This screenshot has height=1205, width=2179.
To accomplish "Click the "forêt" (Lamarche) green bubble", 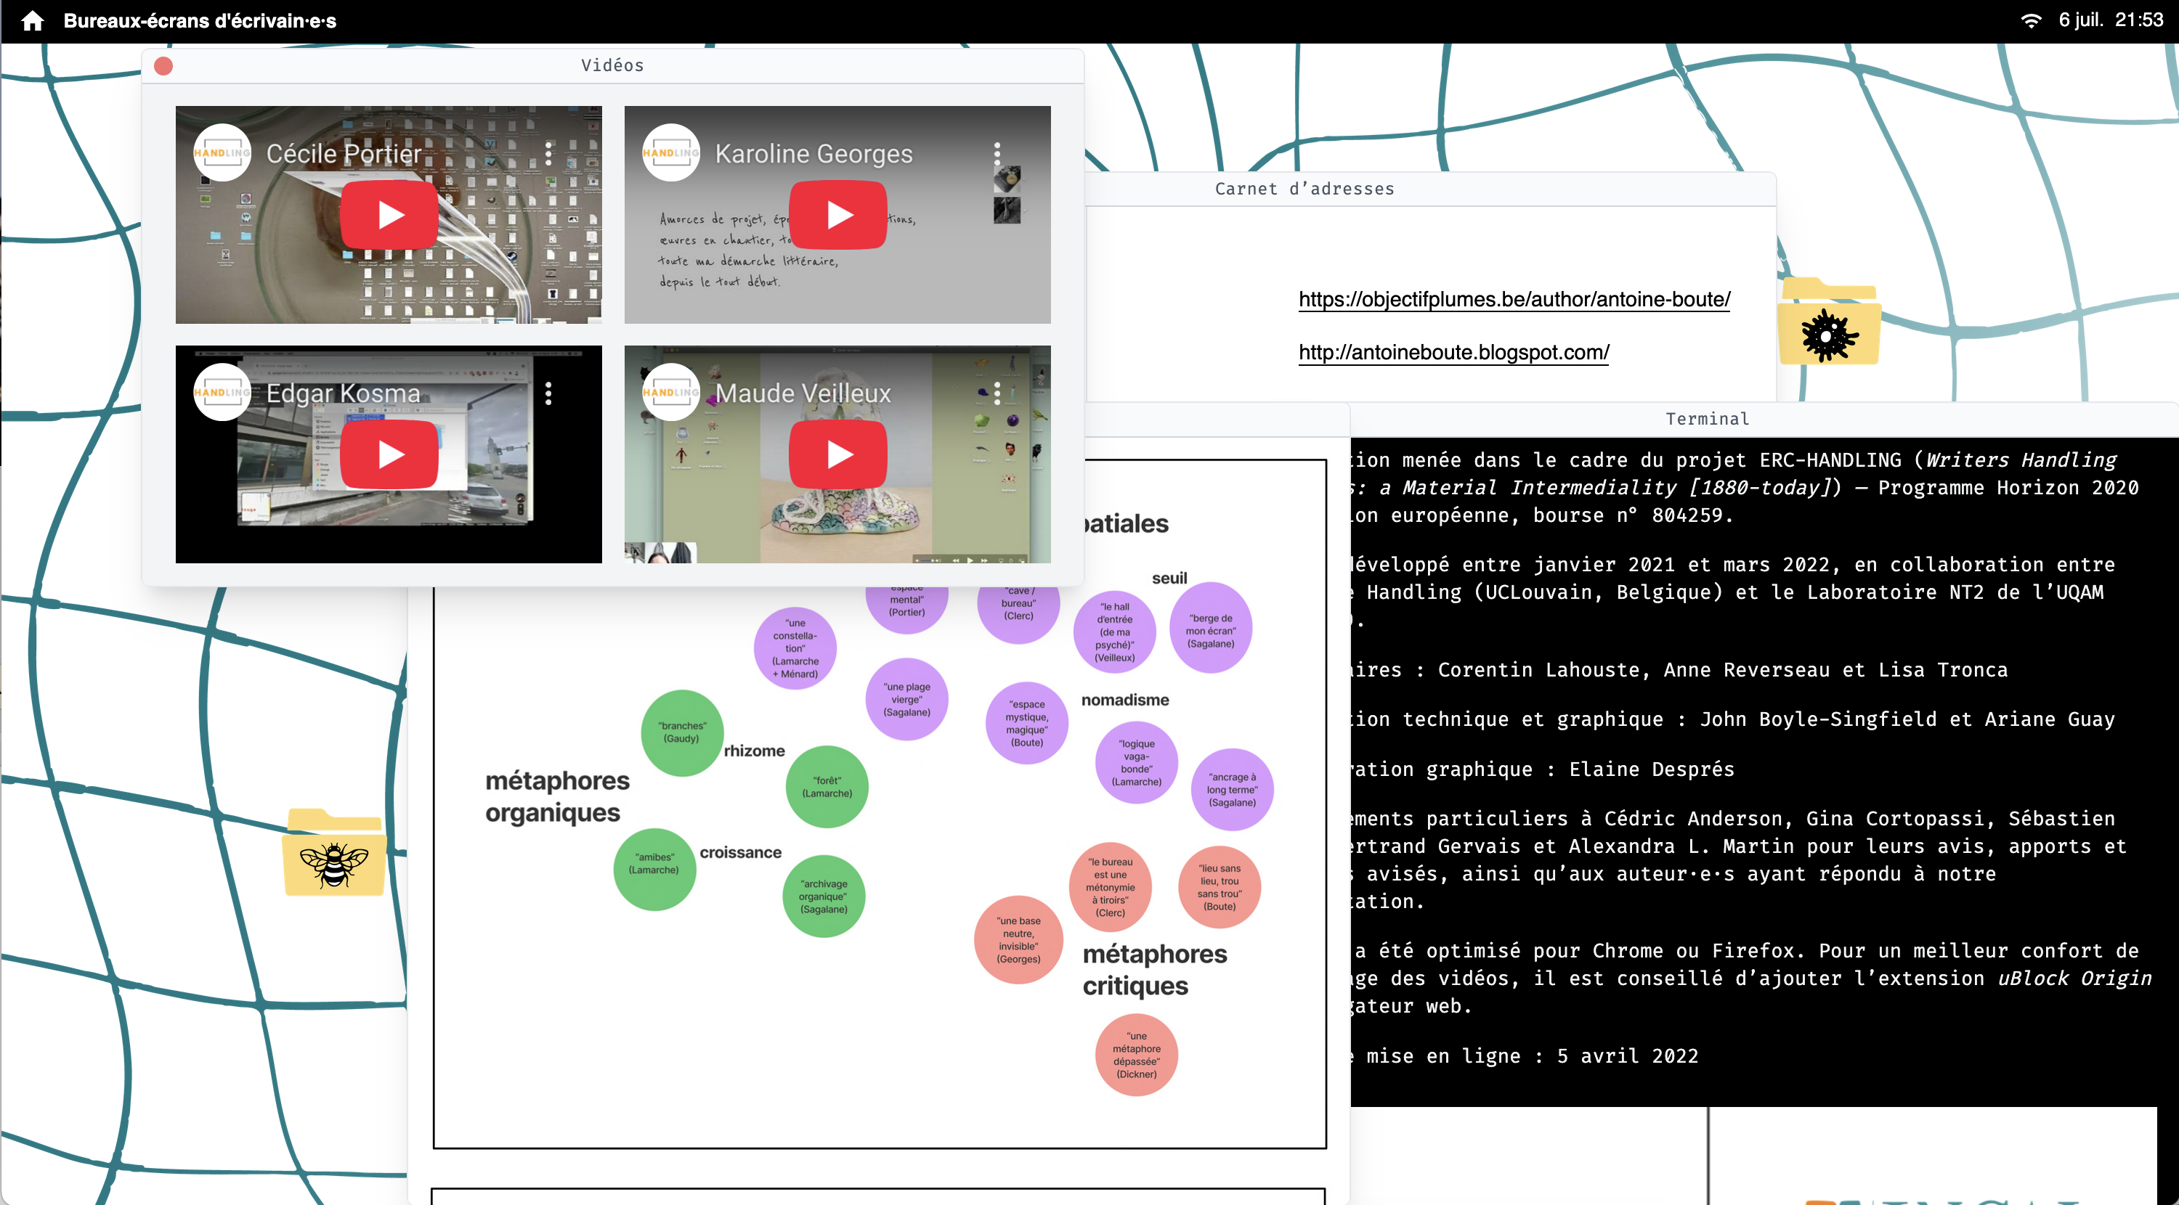I will [827, 786].
